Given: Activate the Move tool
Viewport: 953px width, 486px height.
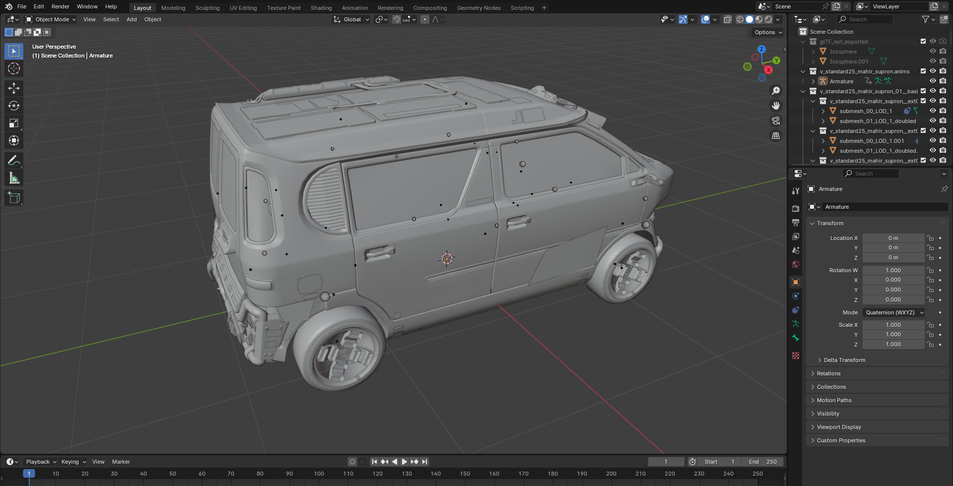Looking at the screenshot, I should (14, 88).
